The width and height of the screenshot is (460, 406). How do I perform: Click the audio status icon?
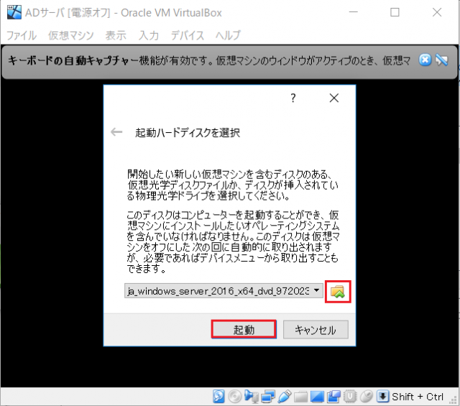[x=252, y=397]
